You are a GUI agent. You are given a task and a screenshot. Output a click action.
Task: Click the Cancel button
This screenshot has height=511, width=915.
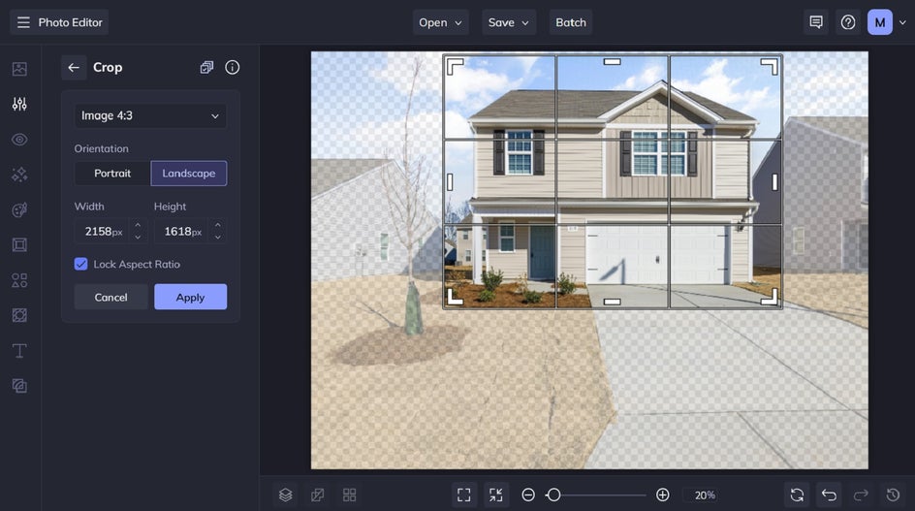110,298
